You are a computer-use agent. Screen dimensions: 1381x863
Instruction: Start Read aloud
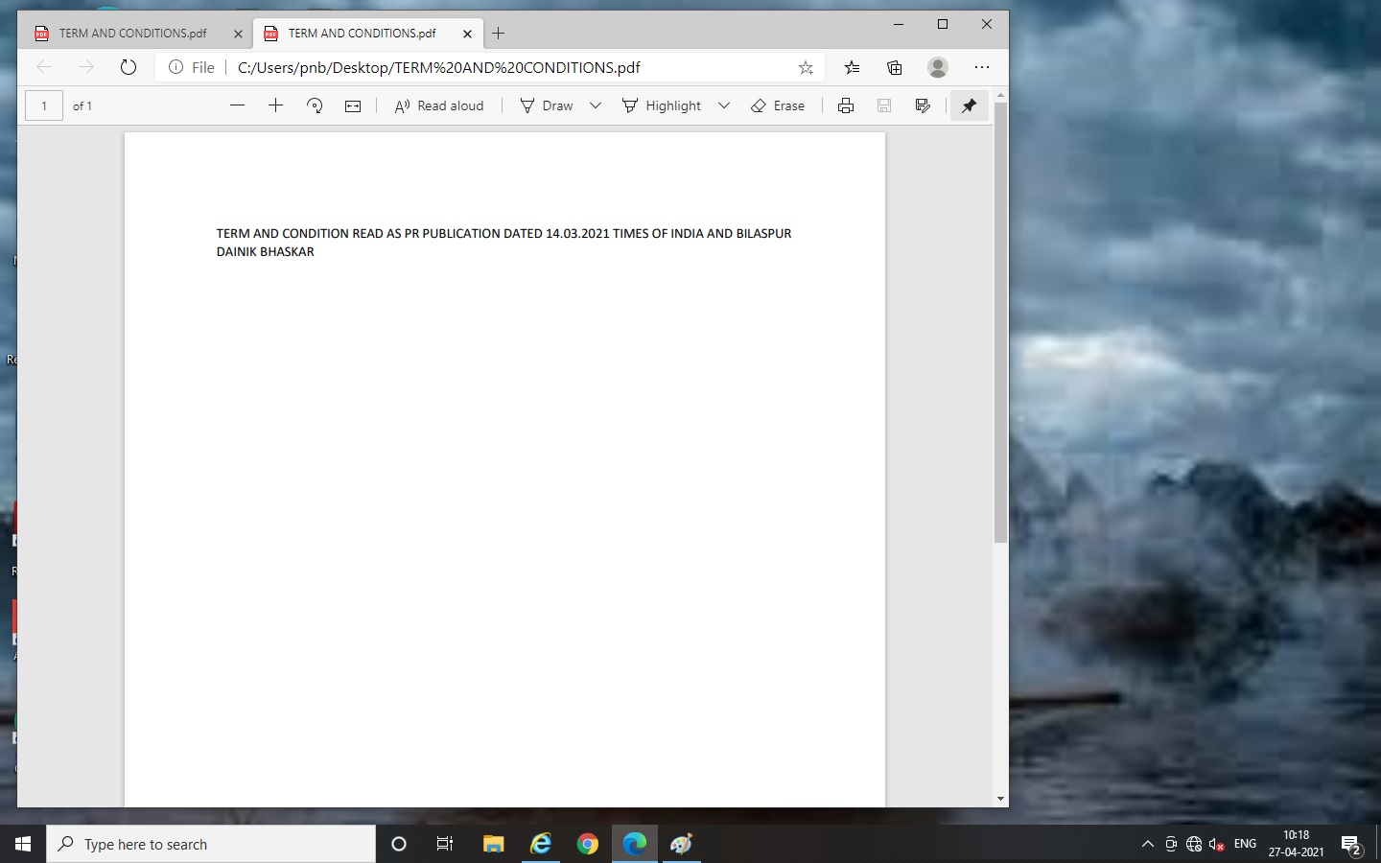[x=439, y=105]
